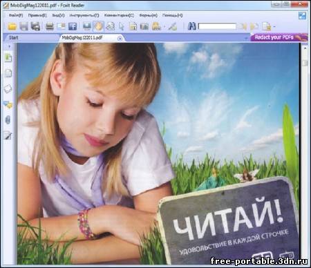Click inside the toolbar search field

click(x=217, y=26)
